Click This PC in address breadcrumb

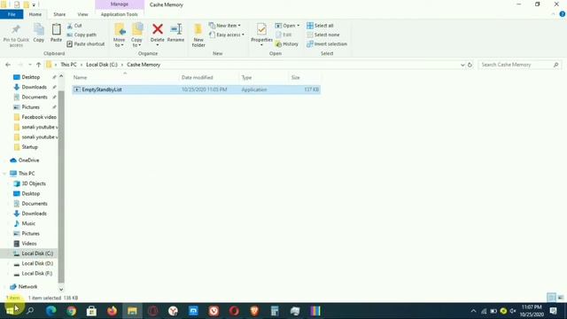click(68, 65)
